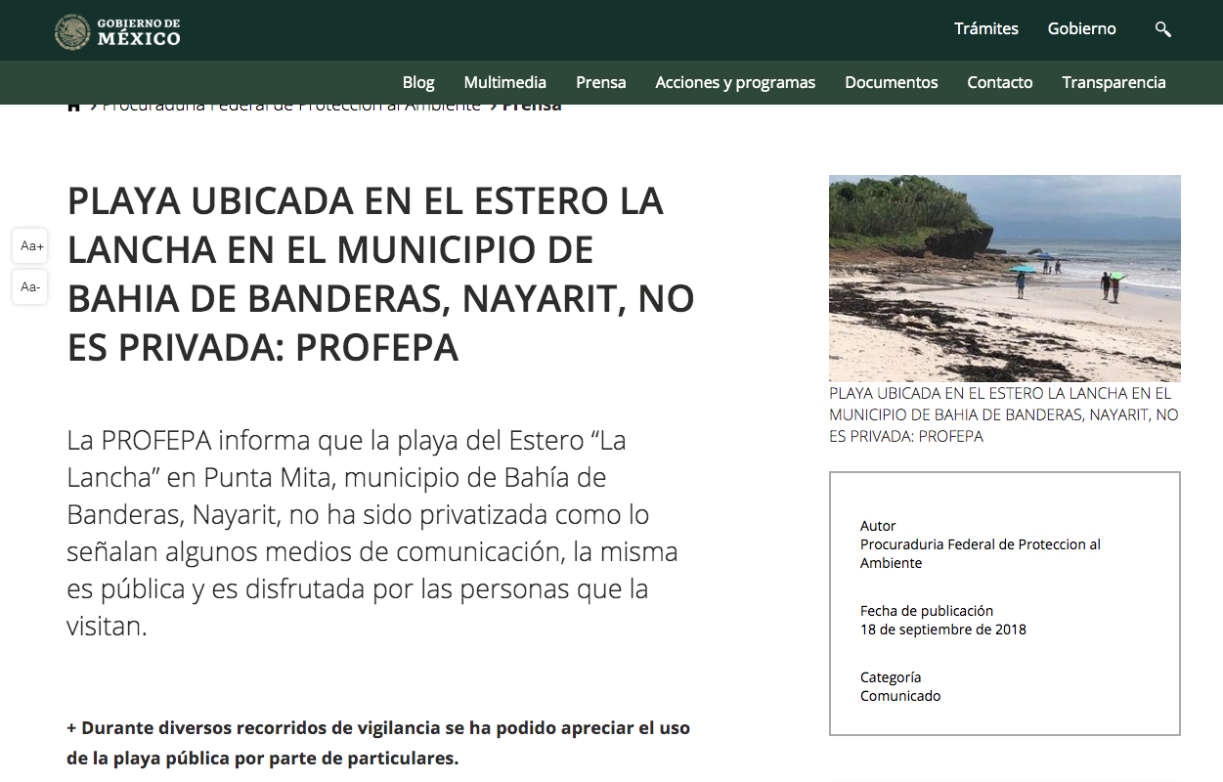This screenshot has height=782, width=1223.
Task: Open the search magnifier icon
Action: 1162,29
